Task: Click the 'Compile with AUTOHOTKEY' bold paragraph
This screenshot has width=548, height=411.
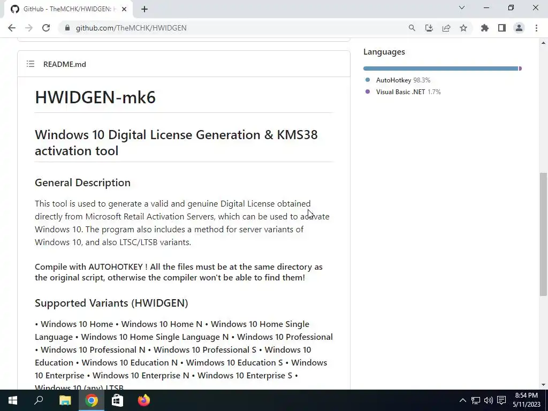Action: pyautogui.click(x=179, y=272)
